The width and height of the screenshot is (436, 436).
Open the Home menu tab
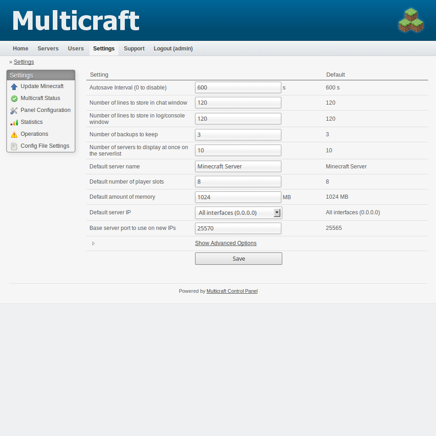pyautogui.click(x=21, y=49)
